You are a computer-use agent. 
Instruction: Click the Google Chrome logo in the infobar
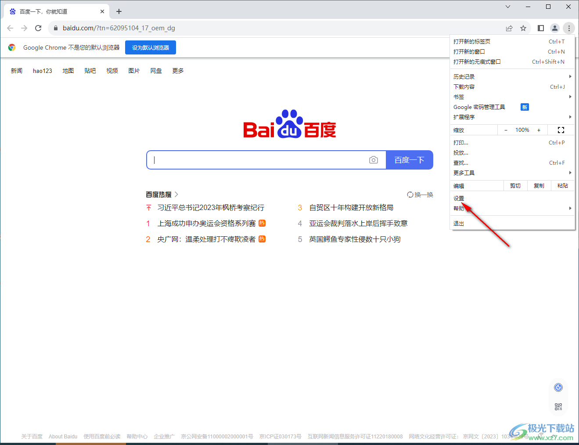pos(12,47)
